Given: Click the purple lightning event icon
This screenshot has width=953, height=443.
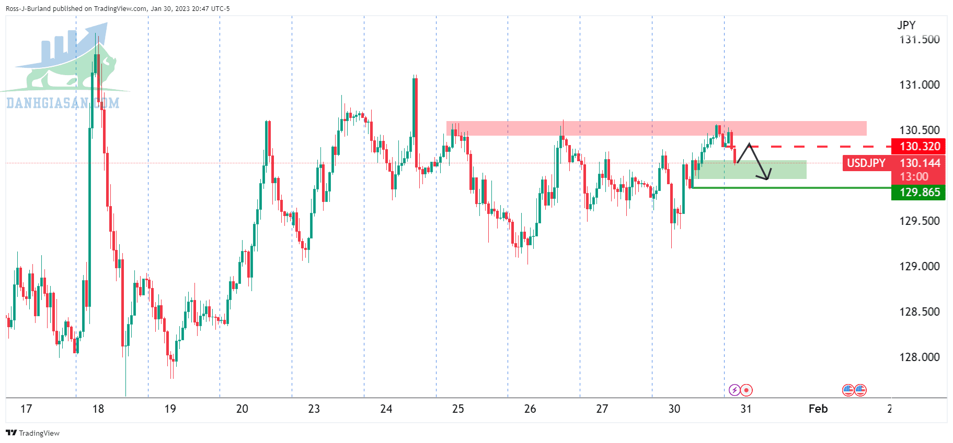Looking at the screenshot, I should (x=734, y=390).
